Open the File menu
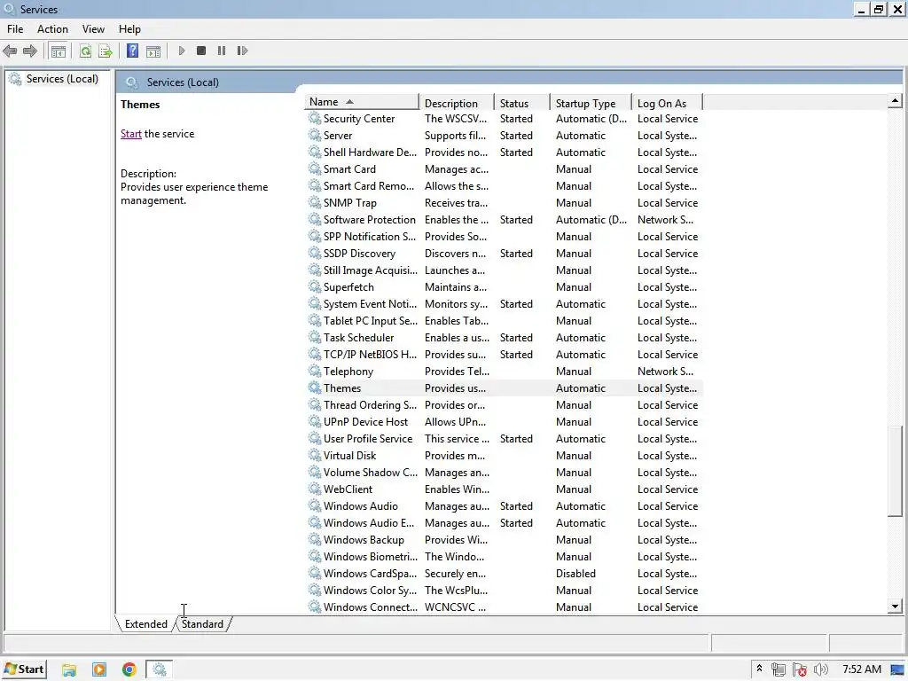Image resolution: width=908 pixels, height=681 pixels. point(15,29)
